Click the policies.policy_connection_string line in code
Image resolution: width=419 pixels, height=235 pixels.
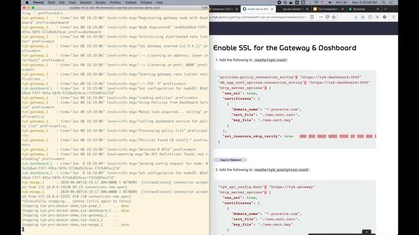click(289, 77)
